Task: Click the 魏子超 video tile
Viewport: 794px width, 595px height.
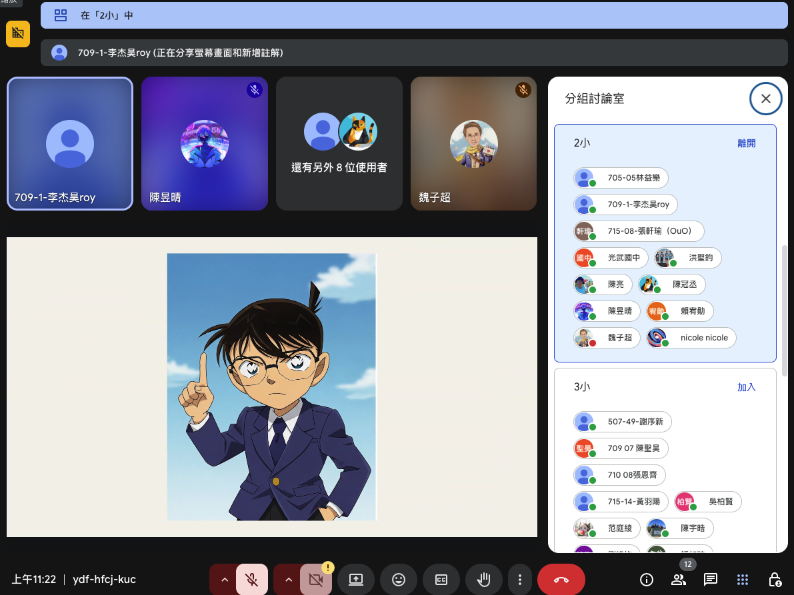Action: [473, 144]
